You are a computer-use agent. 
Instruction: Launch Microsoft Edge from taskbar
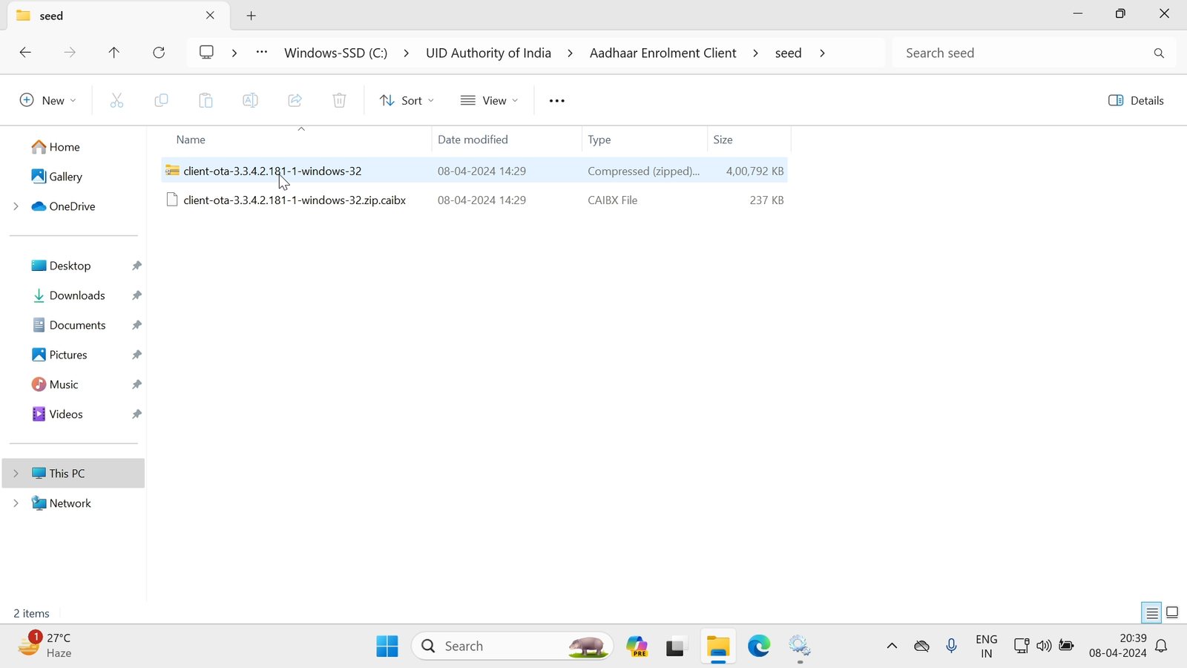759,646
